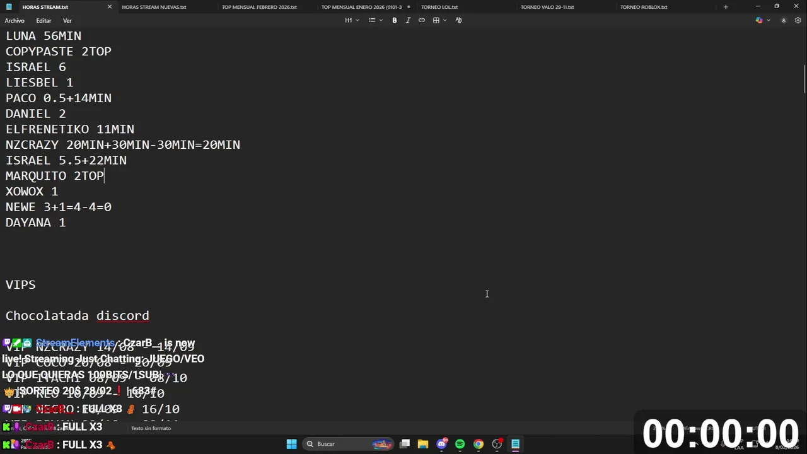The height and width of the screenshot is (454, 807).
Task: Open the Windows Start menu
Action: coord(291,444)
